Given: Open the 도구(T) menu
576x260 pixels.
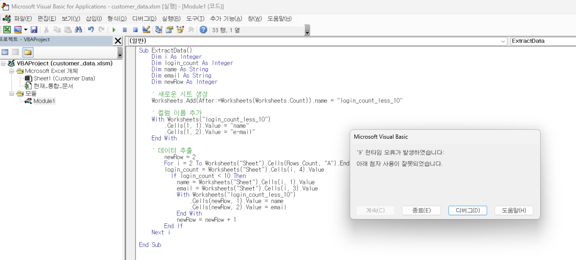Looking at the screenshot, I should tap(195, 19).
